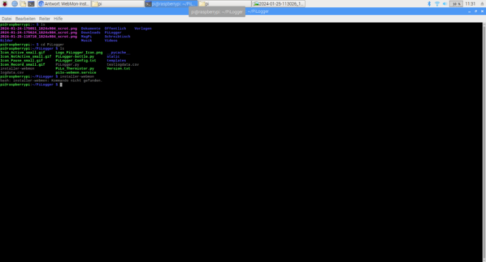
Task: Launch the web browser globe icon
Action: tap(13, 4)
